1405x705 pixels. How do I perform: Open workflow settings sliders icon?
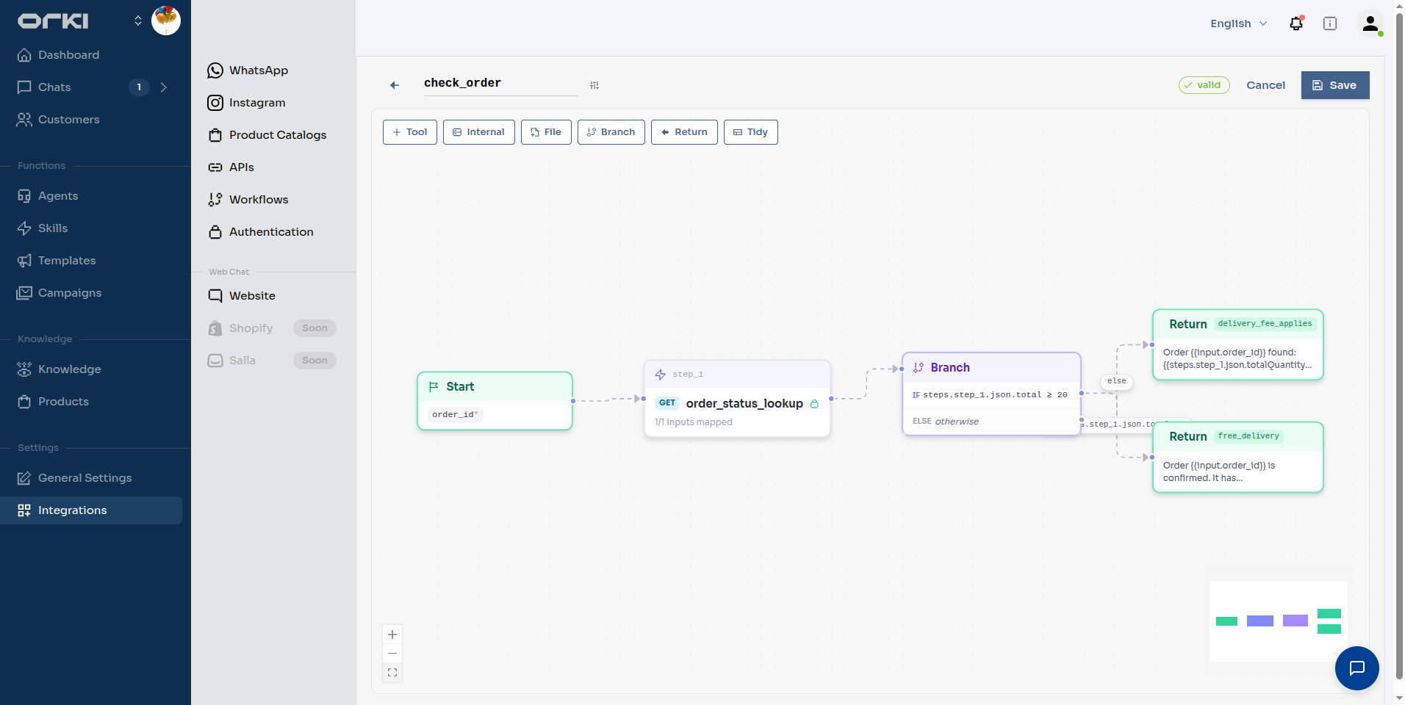tap(594, 85)
